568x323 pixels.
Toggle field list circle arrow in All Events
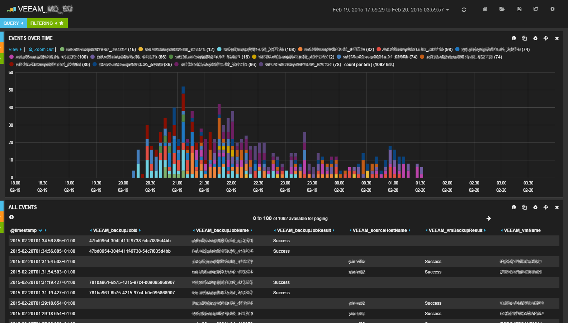click(x=11, y=217)
